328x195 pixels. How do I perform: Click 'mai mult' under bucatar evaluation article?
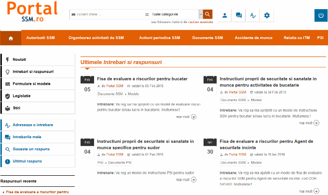[x=186, y=117]
